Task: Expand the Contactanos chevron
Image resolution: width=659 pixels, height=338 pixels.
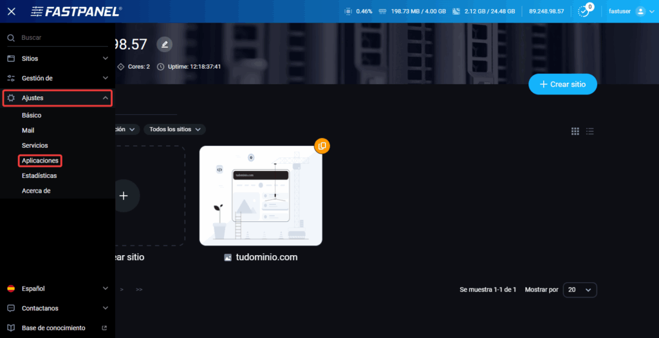Action: (106, 308)
